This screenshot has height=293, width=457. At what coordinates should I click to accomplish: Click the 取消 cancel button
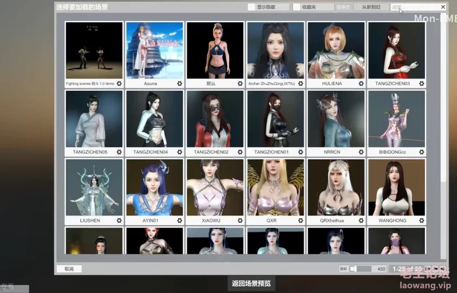[69, 269]
